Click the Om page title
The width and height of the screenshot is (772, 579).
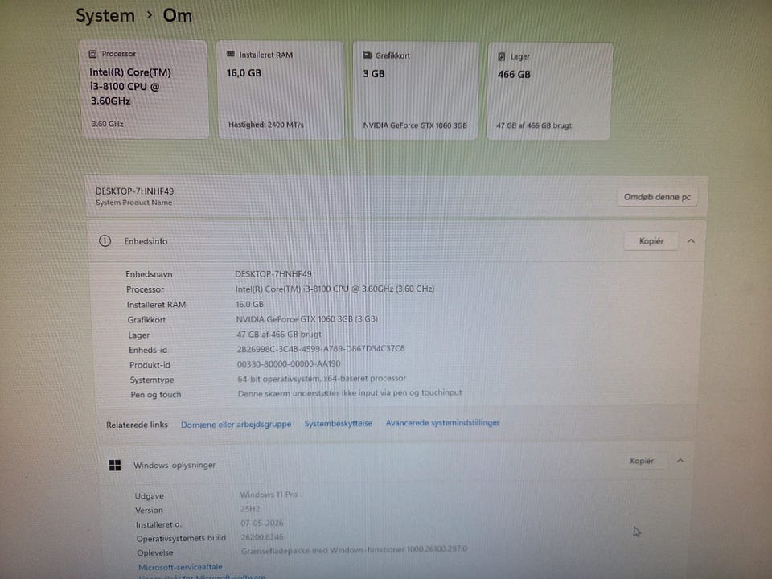pyautogui.click(x=177, y=16)
